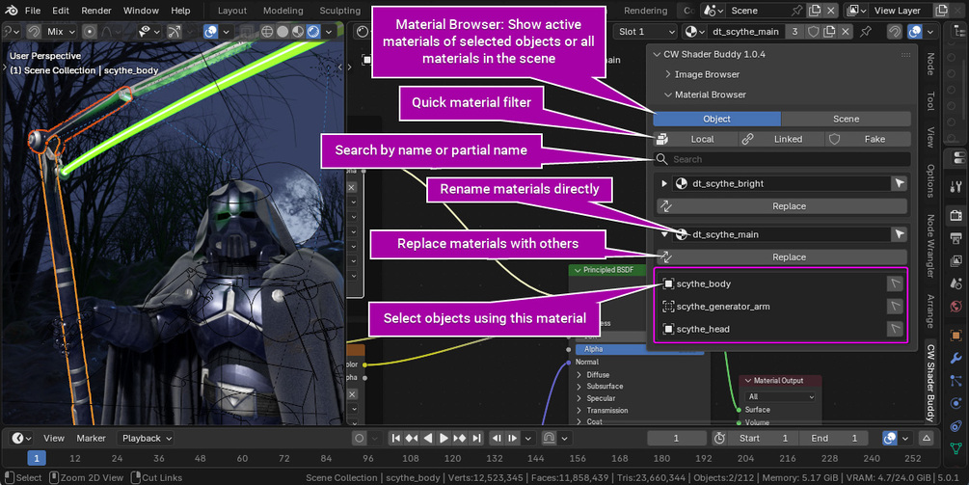
Task: Toggle the Fake user material filter
Action: click(x=868, y=139)
